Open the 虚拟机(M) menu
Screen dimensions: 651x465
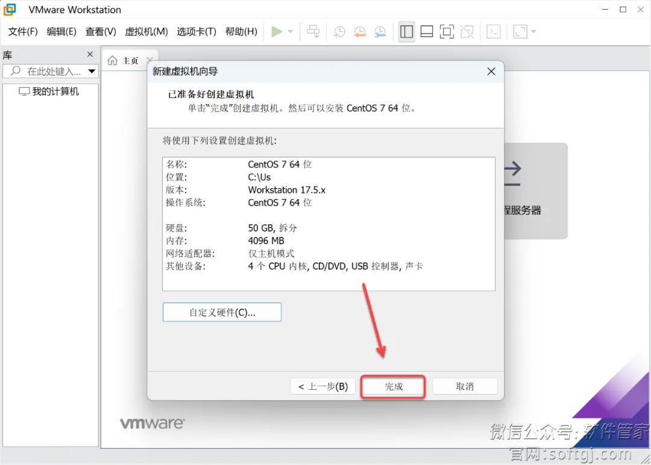(146, 31)
